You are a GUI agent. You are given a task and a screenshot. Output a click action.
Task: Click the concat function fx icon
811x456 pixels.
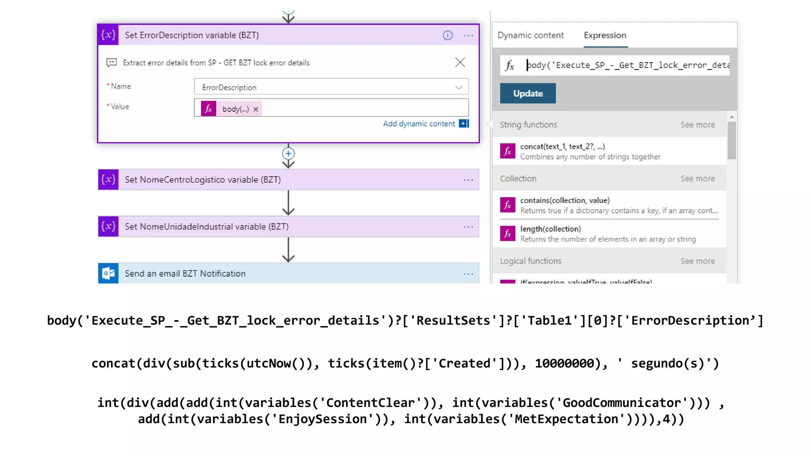tap(508, 151)
